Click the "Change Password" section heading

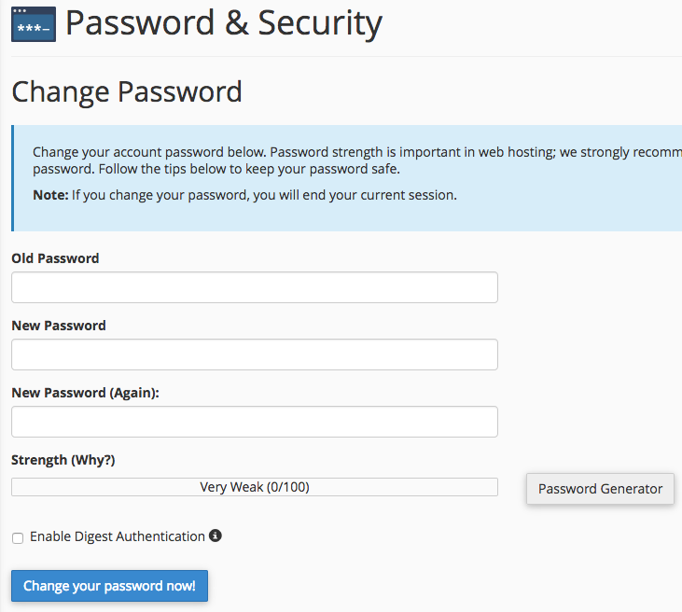(x=127, y=91)
